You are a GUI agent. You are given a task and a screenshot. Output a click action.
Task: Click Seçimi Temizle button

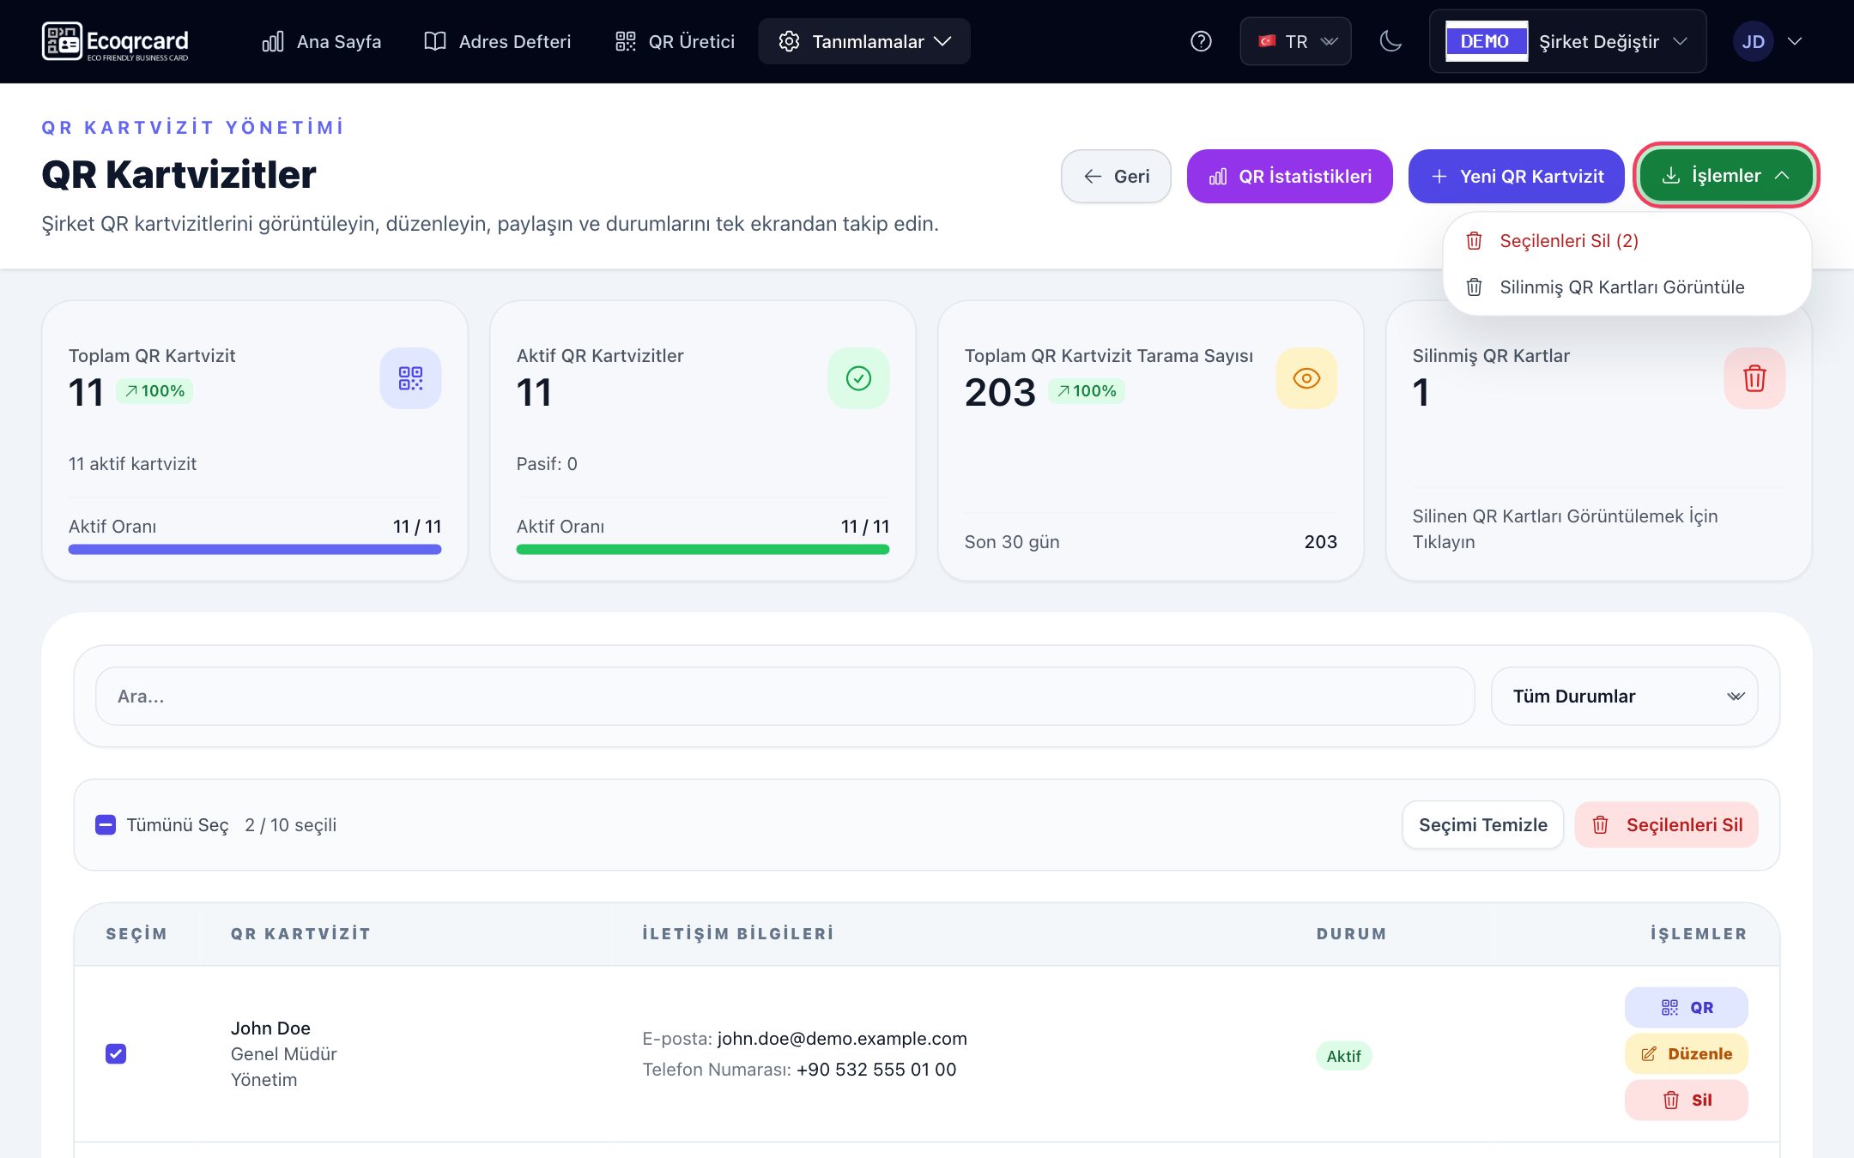coord(1482,825)
